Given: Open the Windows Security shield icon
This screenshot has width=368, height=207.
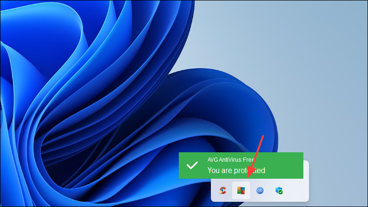Looking at the screenshot, I should point(279,190).
